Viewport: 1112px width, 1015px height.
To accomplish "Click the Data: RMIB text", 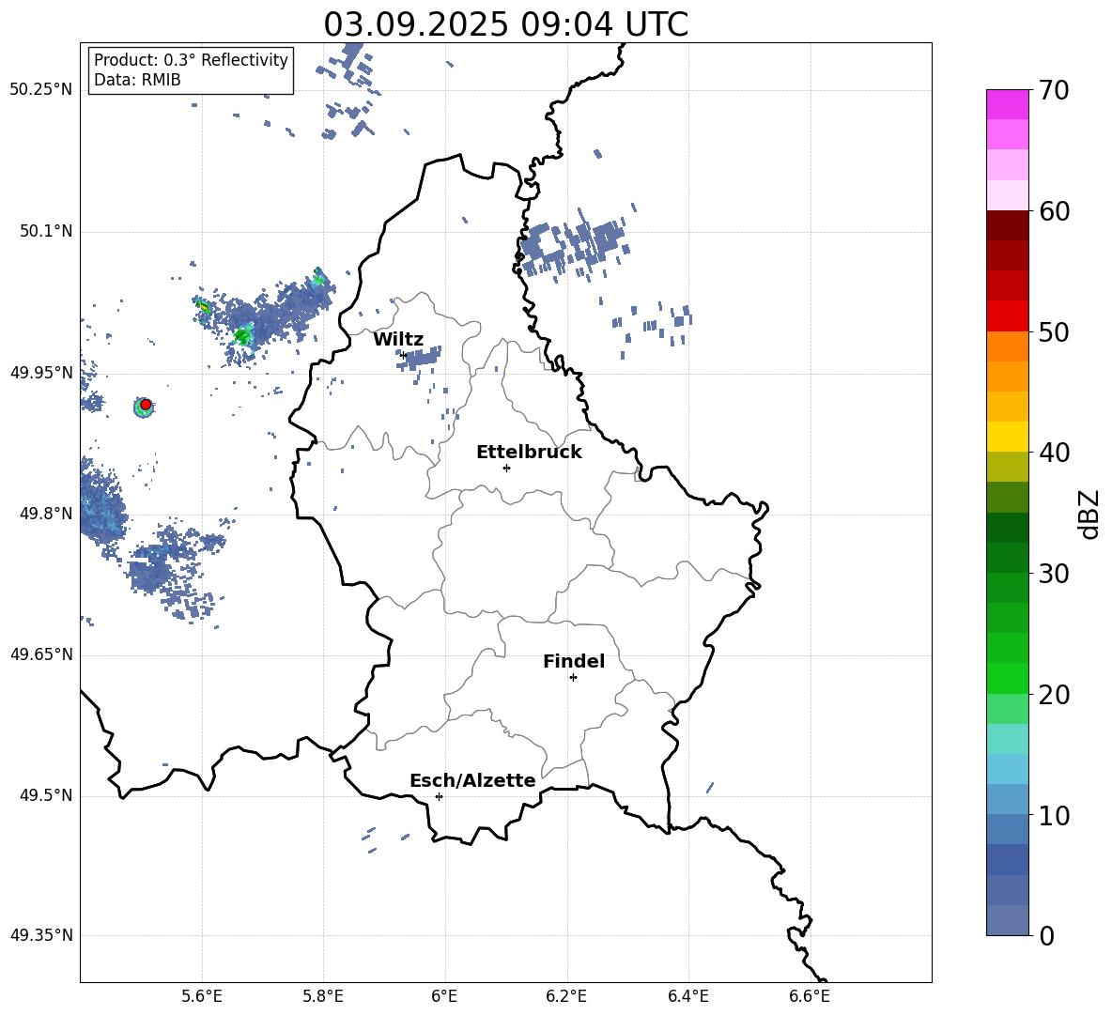I will (137, 80).
